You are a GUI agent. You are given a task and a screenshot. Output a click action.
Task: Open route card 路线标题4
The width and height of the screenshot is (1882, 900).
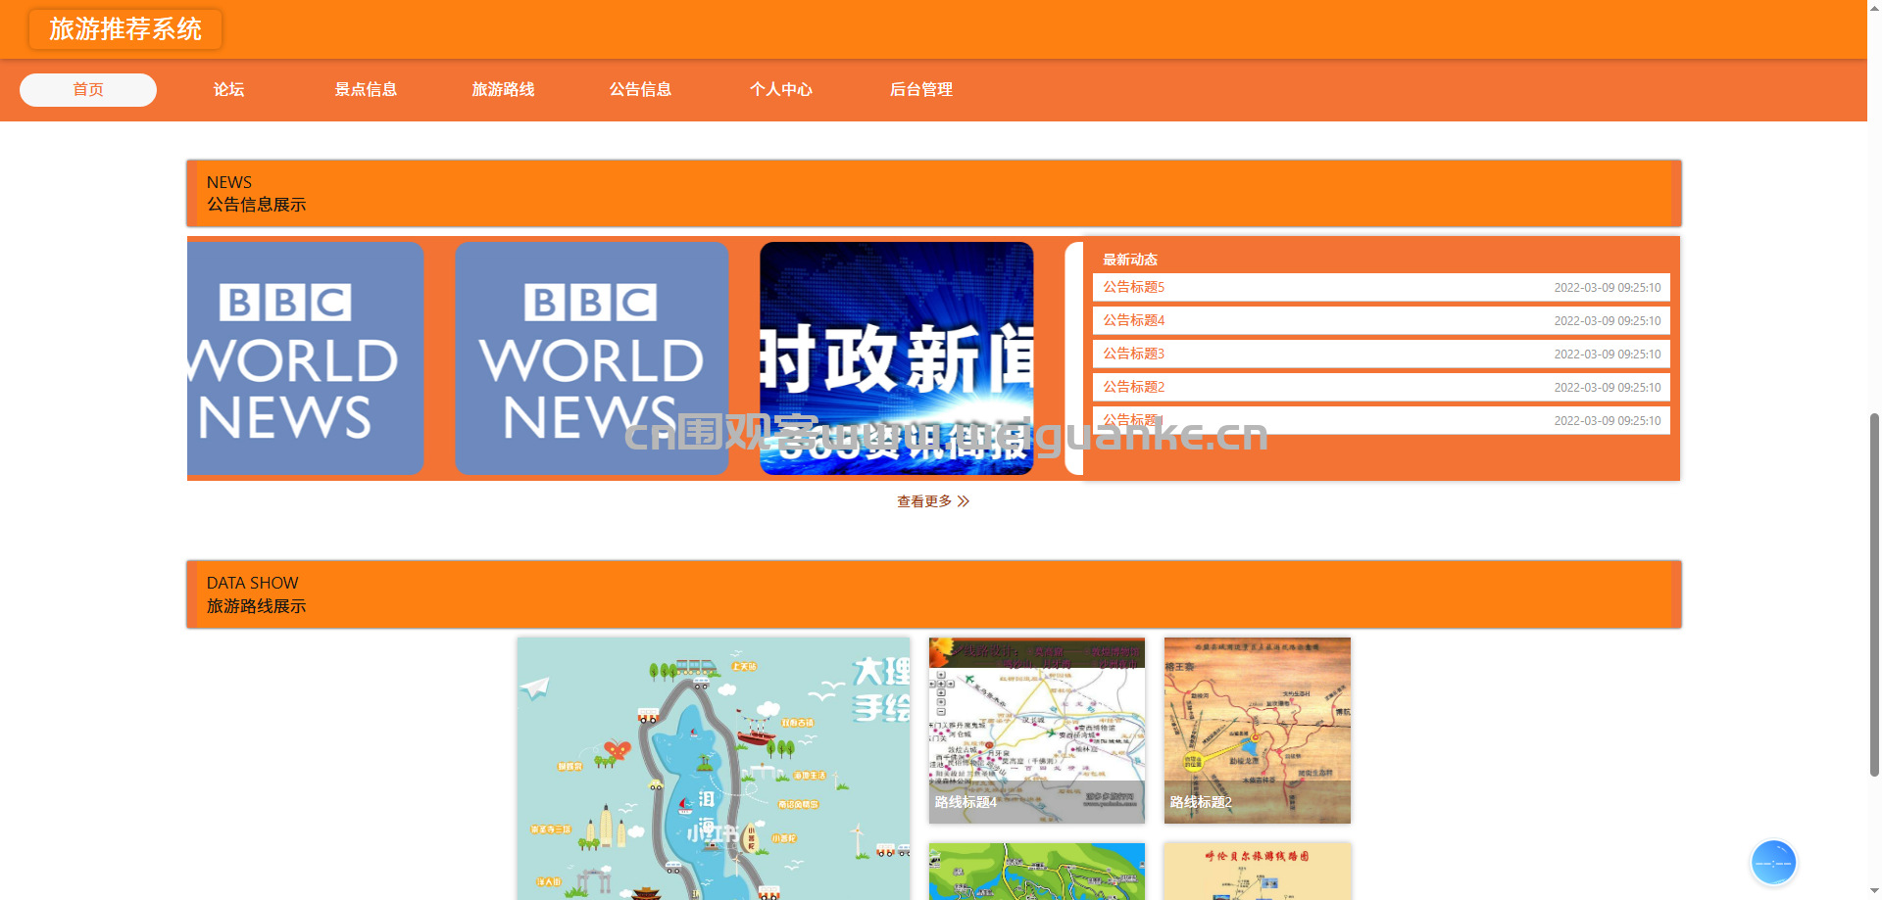tap(1037, 731)
